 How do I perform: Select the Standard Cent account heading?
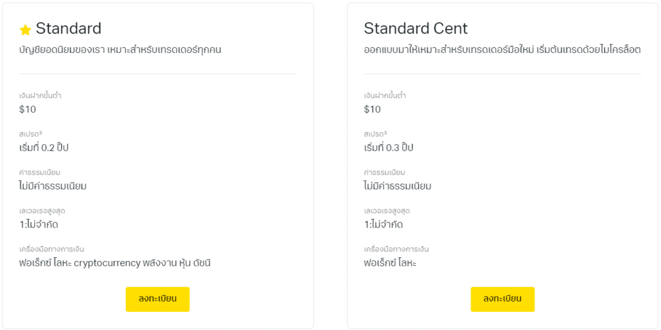pyautogui.click(x=416, y=28)
